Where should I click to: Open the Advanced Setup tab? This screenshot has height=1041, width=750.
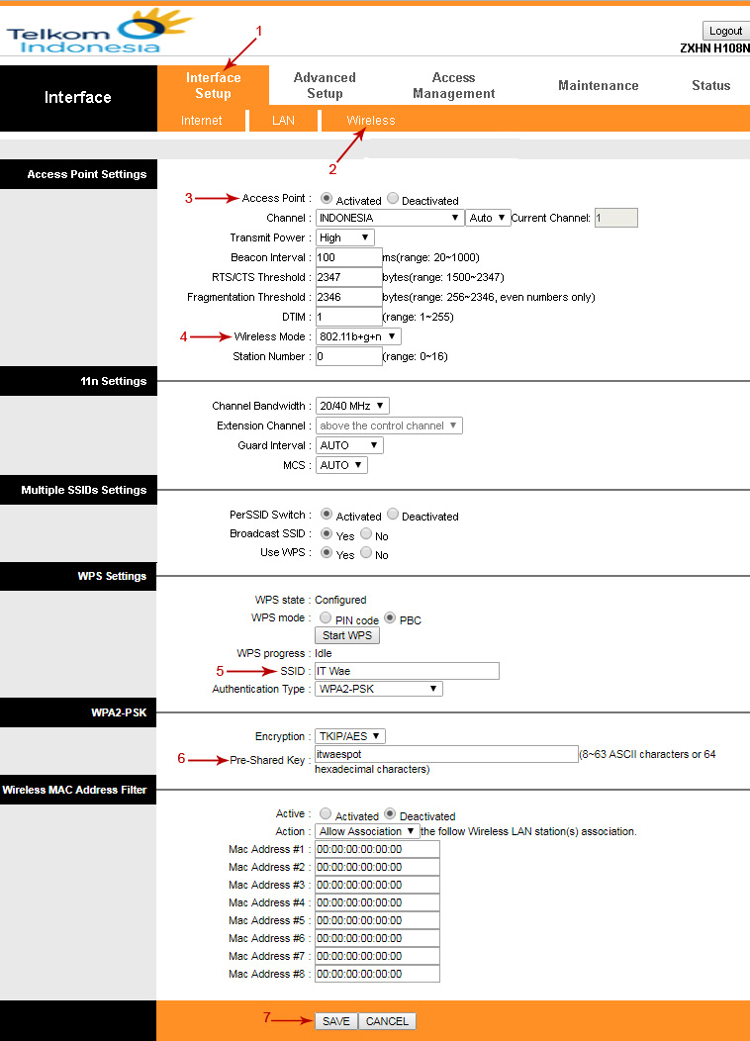325,86
